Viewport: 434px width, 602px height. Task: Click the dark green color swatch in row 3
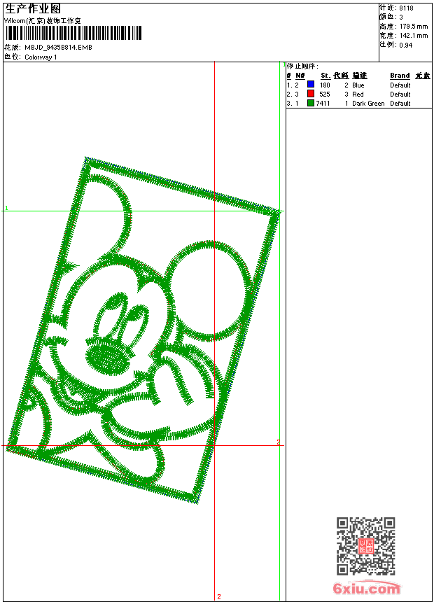pyautogui.click(x=311, y=103)
